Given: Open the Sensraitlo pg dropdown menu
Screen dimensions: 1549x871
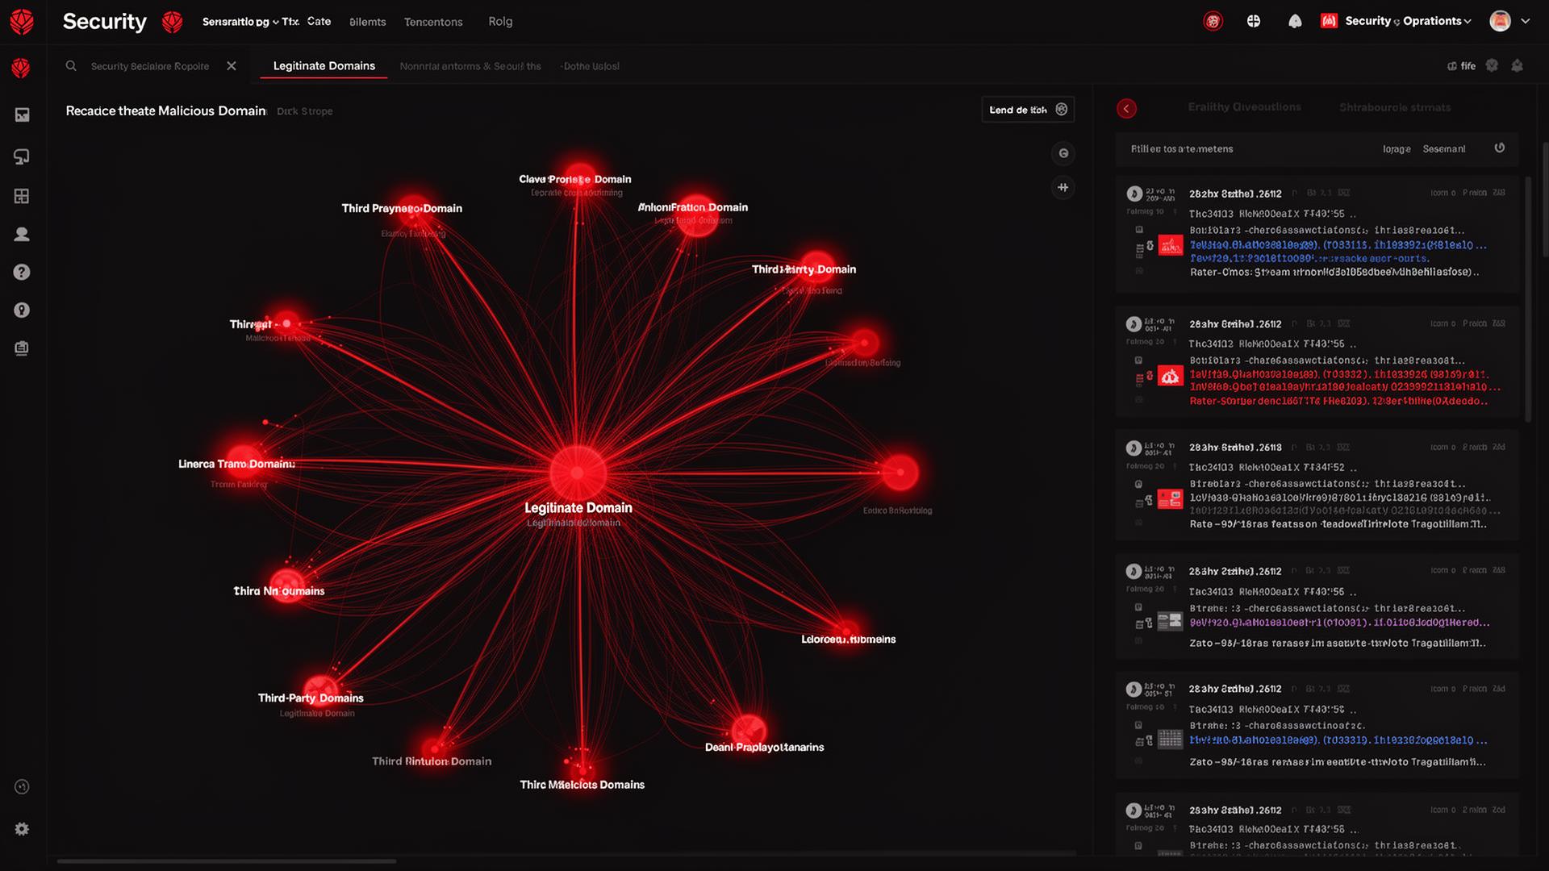Looking at the screenshot, I should point(240,22).
